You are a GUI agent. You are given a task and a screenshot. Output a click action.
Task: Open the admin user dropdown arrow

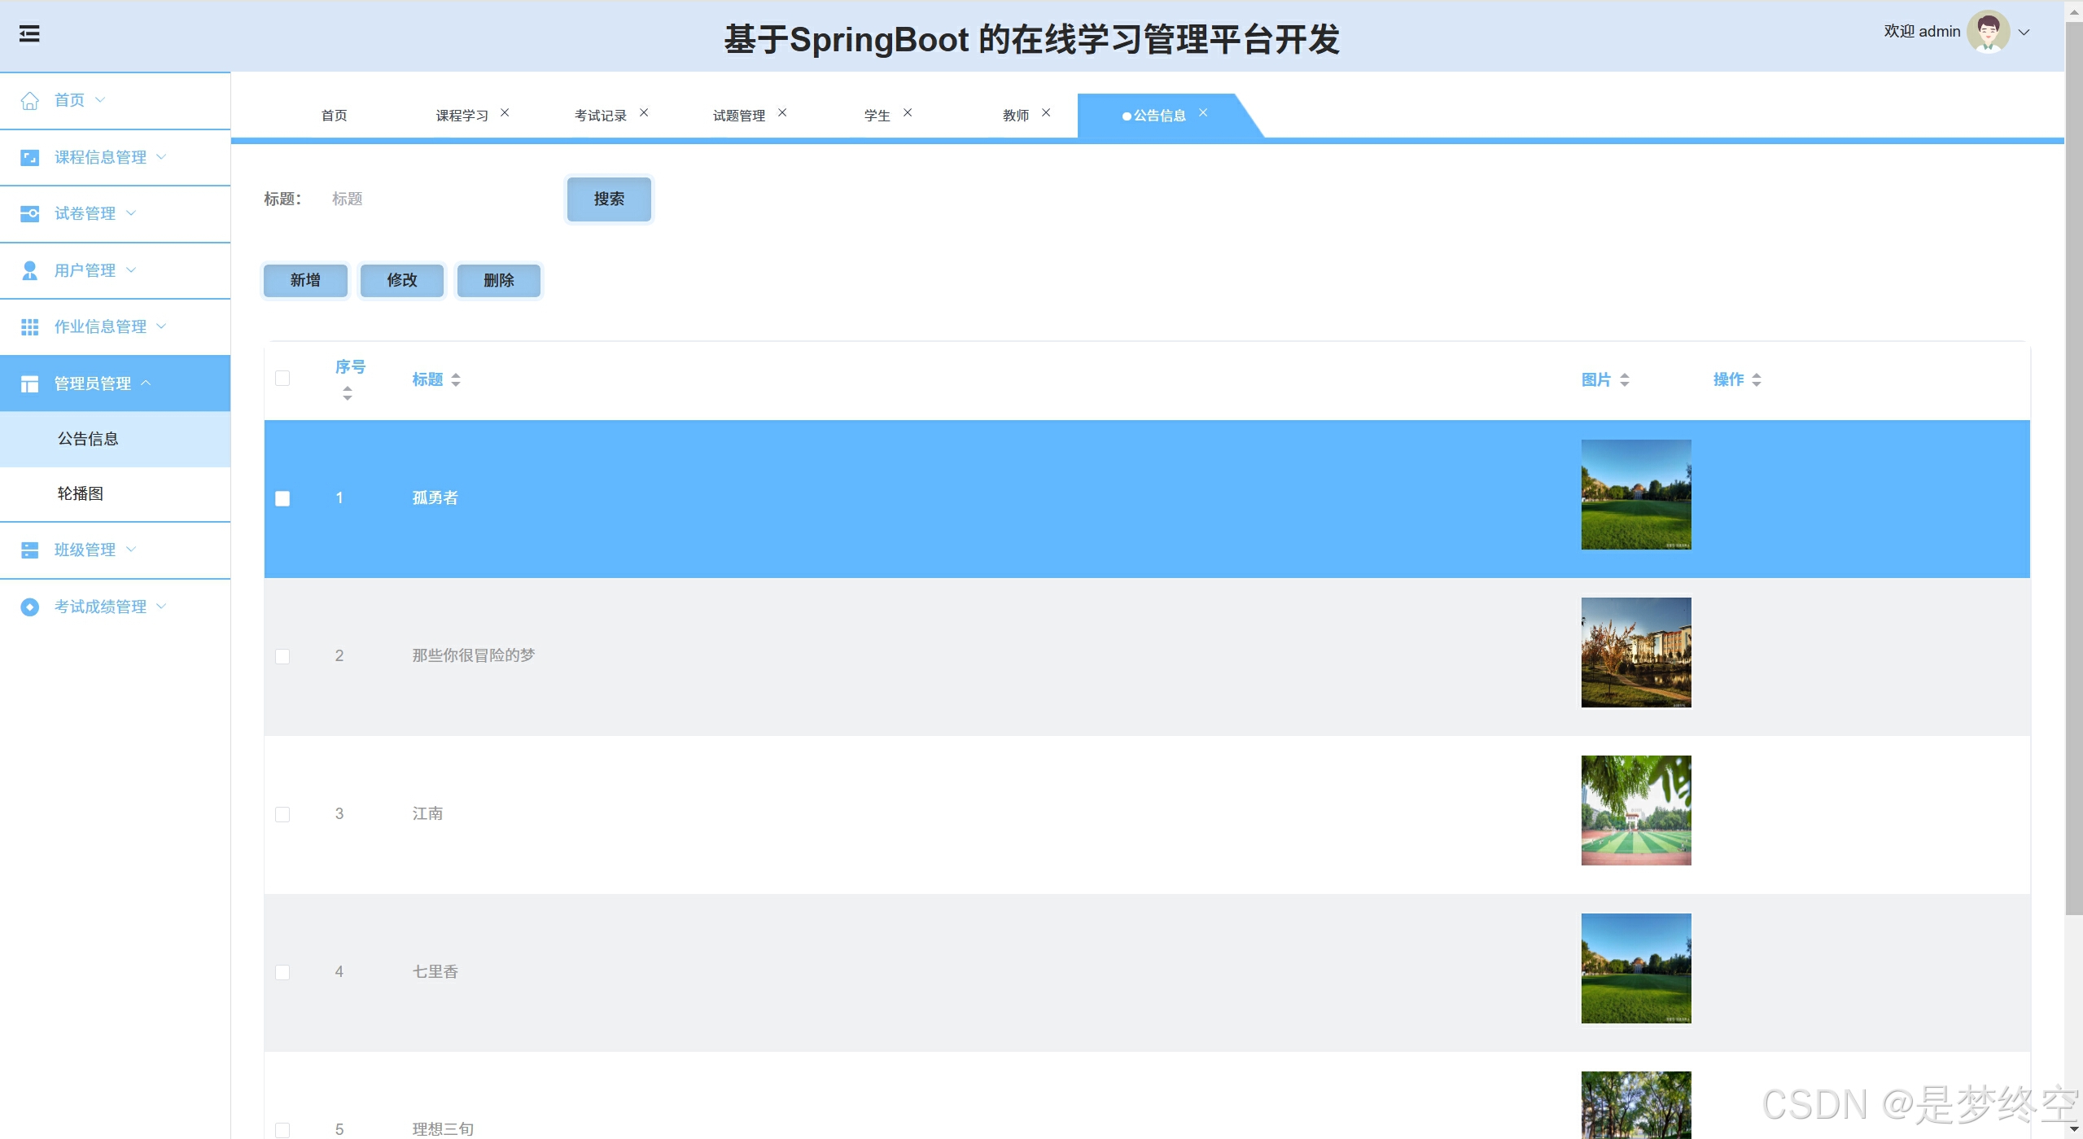(x=2024, y=33)
